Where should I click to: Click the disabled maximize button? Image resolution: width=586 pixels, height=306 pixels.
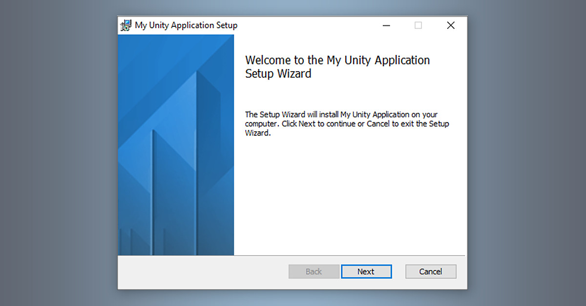pyautogui.click(x=419, y=25)
